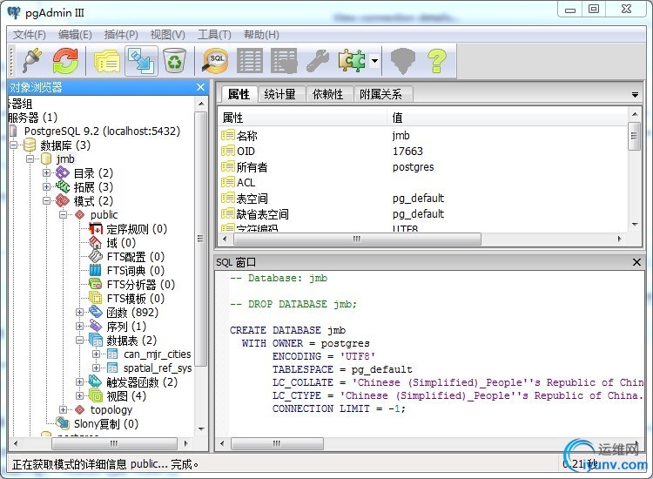Collapse the 模式 (2) node
Screen dimensions: 653x479
[47, 201]
